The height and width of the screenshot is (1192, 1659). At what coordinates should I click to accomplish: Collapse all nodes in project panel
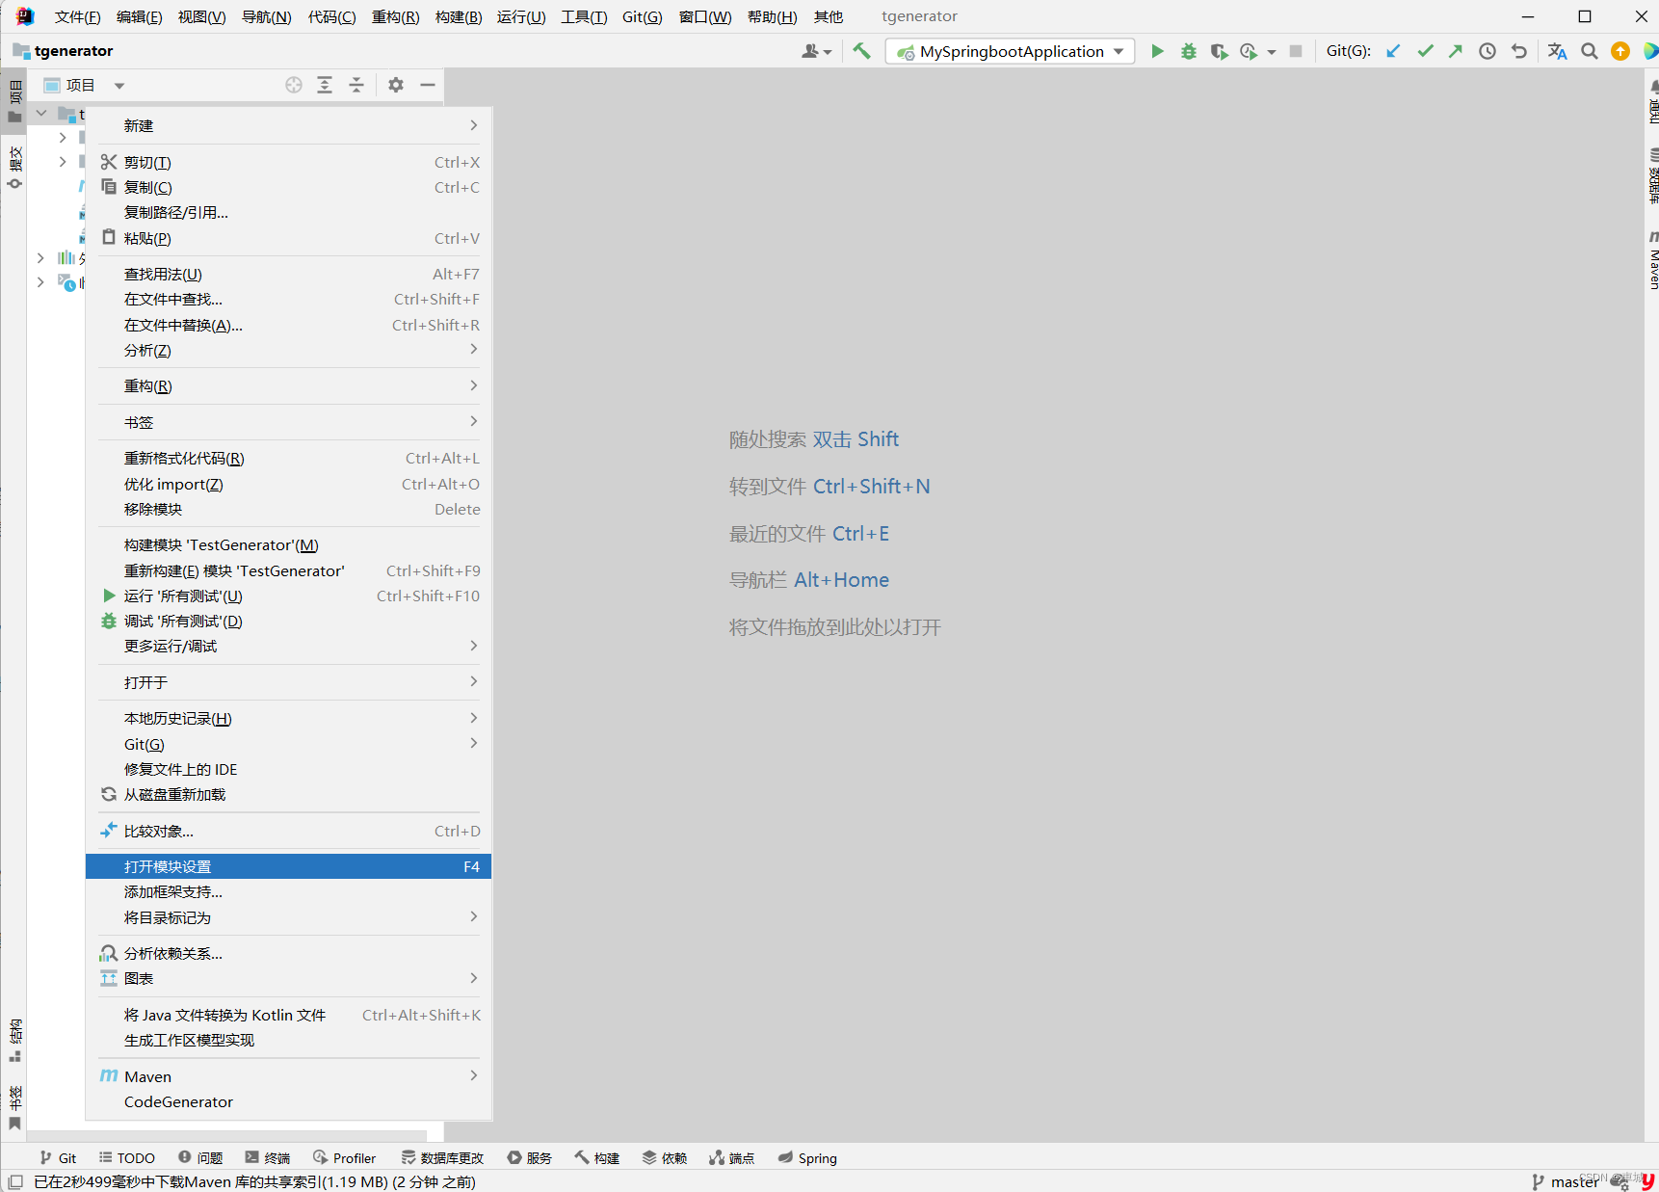[356, 85]
